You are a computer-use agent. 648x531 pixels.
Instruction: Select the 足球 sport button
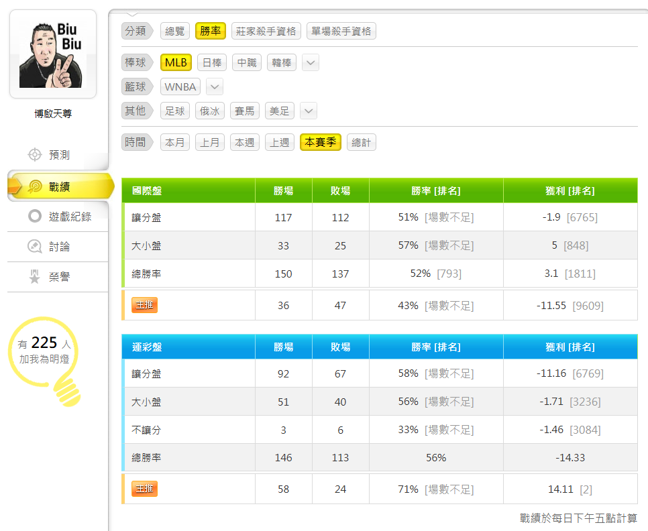tap(175, 111)
